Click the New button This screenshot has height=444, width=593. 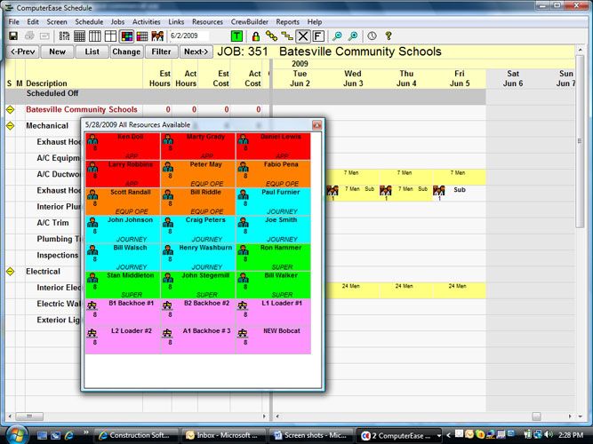pos(57,52)
